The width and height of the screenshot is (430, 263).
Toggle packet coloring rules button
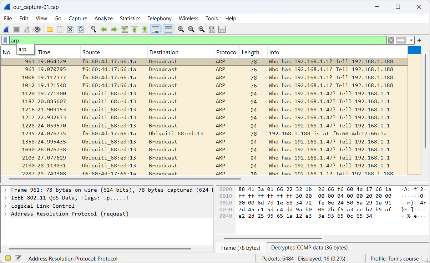click(x=168, y=29)
